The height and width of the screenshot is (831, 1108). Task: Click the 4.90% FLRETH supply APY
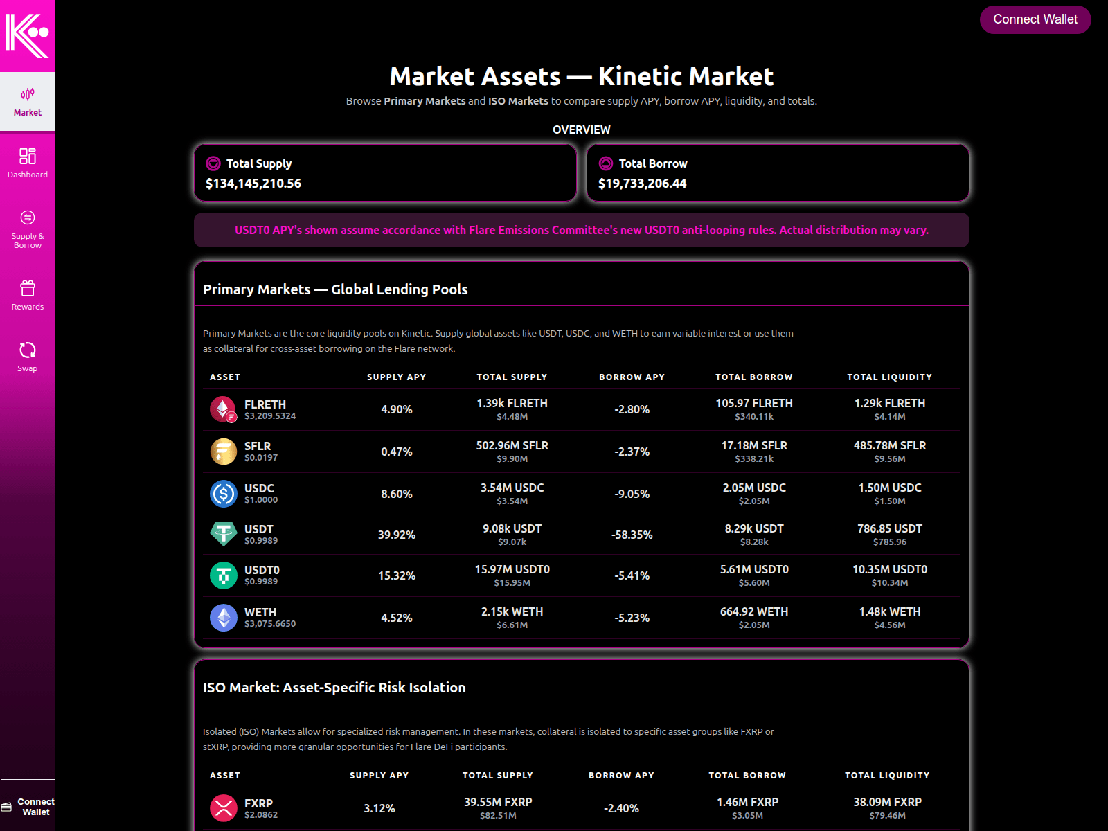pyautogui.click(x=397, y=409)
